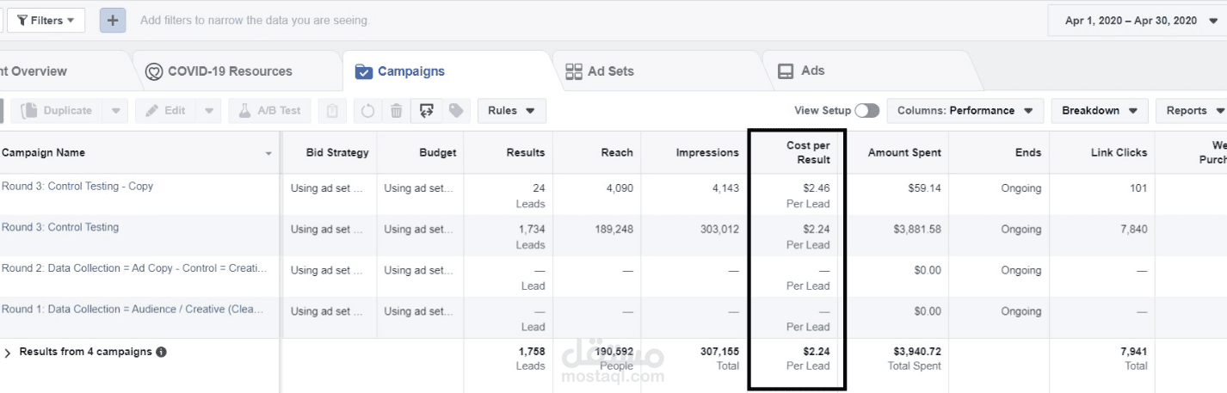Open the Filters dropdown
This screenshot has width=1227, height=393.
46,20
